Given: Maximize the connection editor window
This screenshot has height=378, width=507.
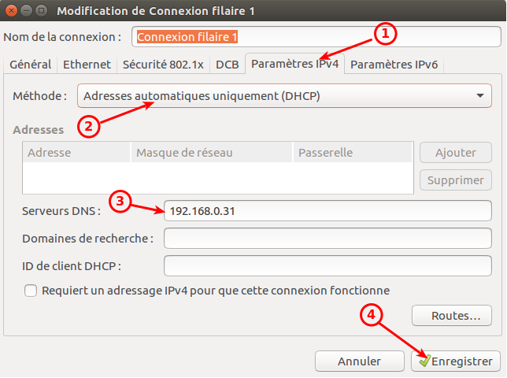Looking at the screenshot, I should [39, 10].
